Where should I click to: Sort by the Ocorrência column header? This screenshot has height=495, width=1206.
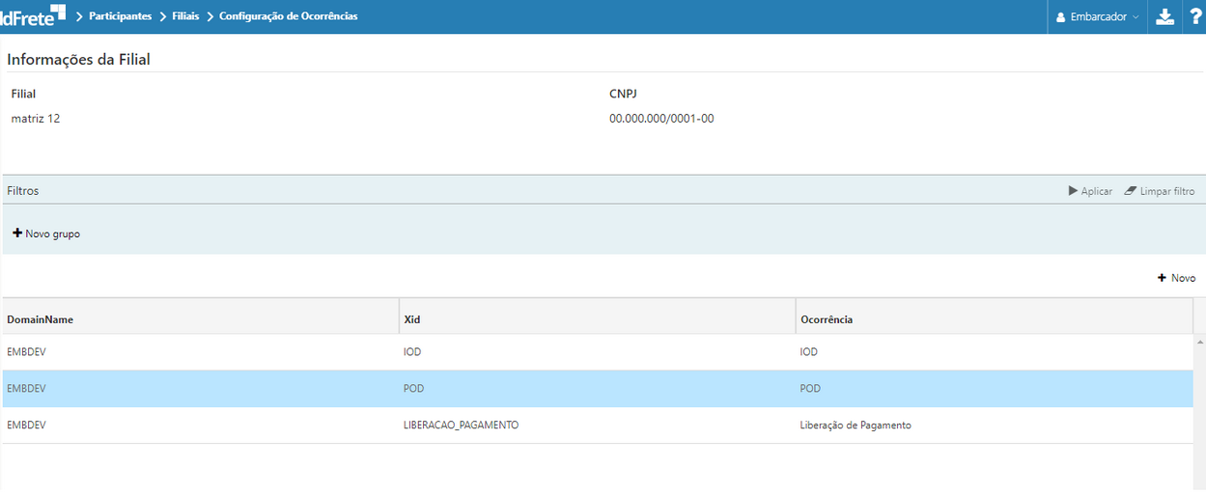click(826, 319)
